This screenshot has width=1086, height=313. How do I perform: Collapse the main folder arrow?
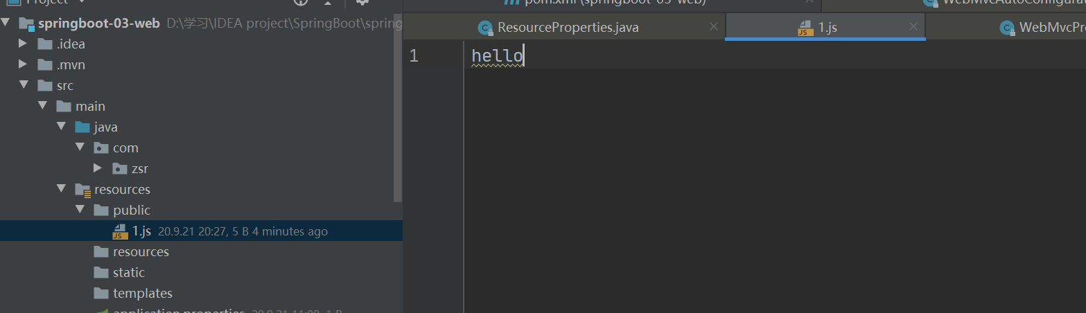point(43,106)
